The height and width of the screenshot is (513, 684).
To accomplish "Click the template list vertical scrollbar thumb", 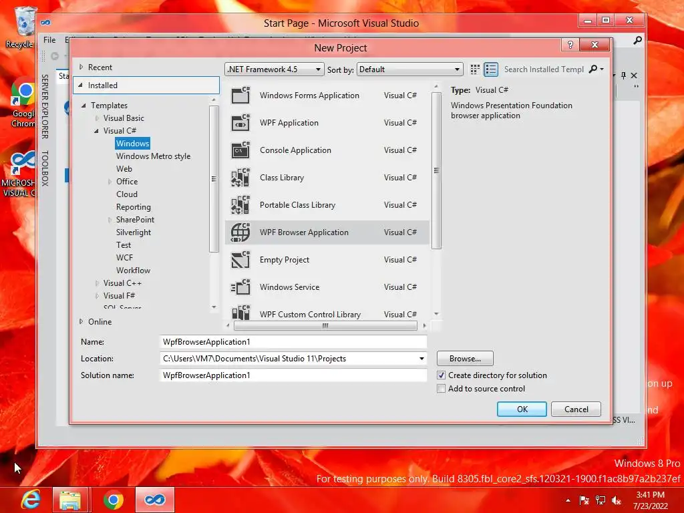I will click(x=436, y=170).
